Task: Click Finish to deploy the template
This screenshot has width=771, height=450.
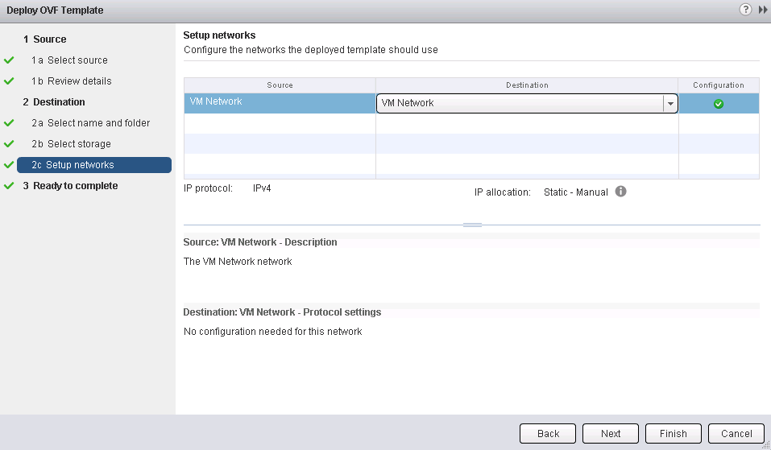Action: tap(673, 433)
